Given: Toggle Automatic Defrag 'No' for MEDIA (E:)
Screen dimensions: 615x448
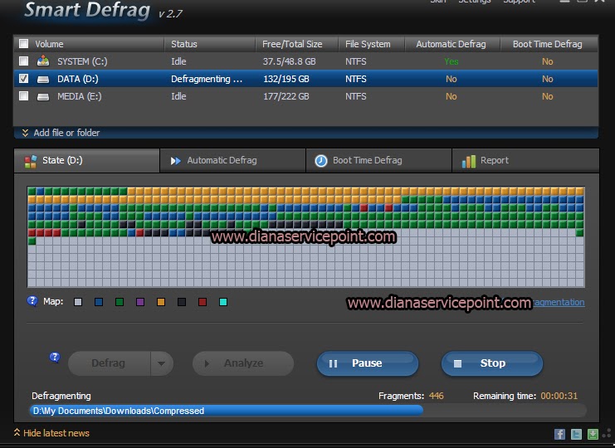Looking at the screenshot, I should click(451, 96).
